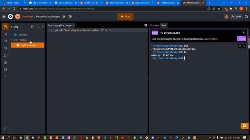Open the Packages cube sidebar icon
Viewport: 250px width, 140px height.
pos(5,48)
